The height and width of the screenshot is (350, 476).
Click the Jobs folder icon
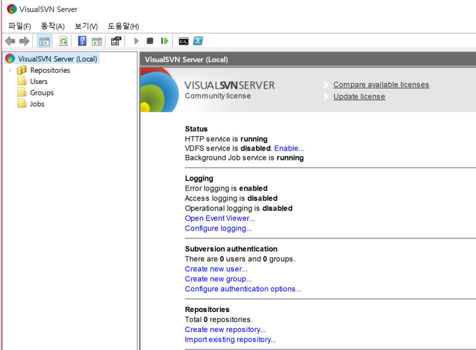tap(22, 103)
